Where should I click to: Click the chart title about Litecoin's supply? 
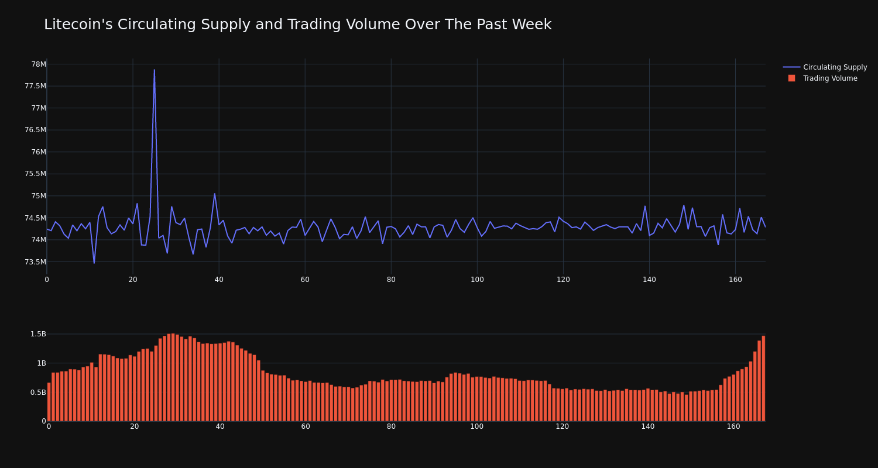click(297, 25)
